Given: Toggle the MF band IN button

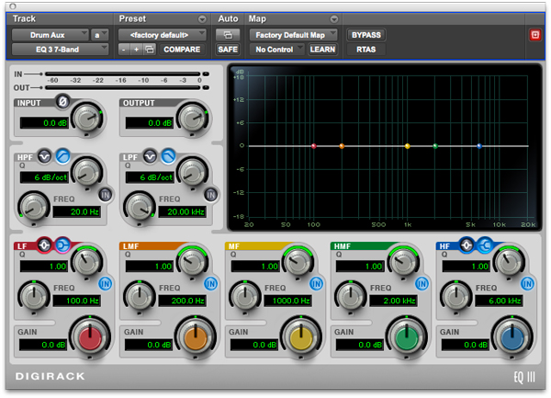Looking at the screenshot, I should point(316,283).
